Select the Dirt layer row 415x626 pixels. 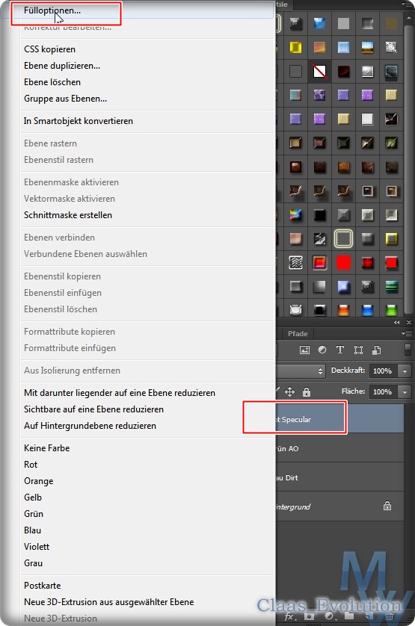click(339, 477)
